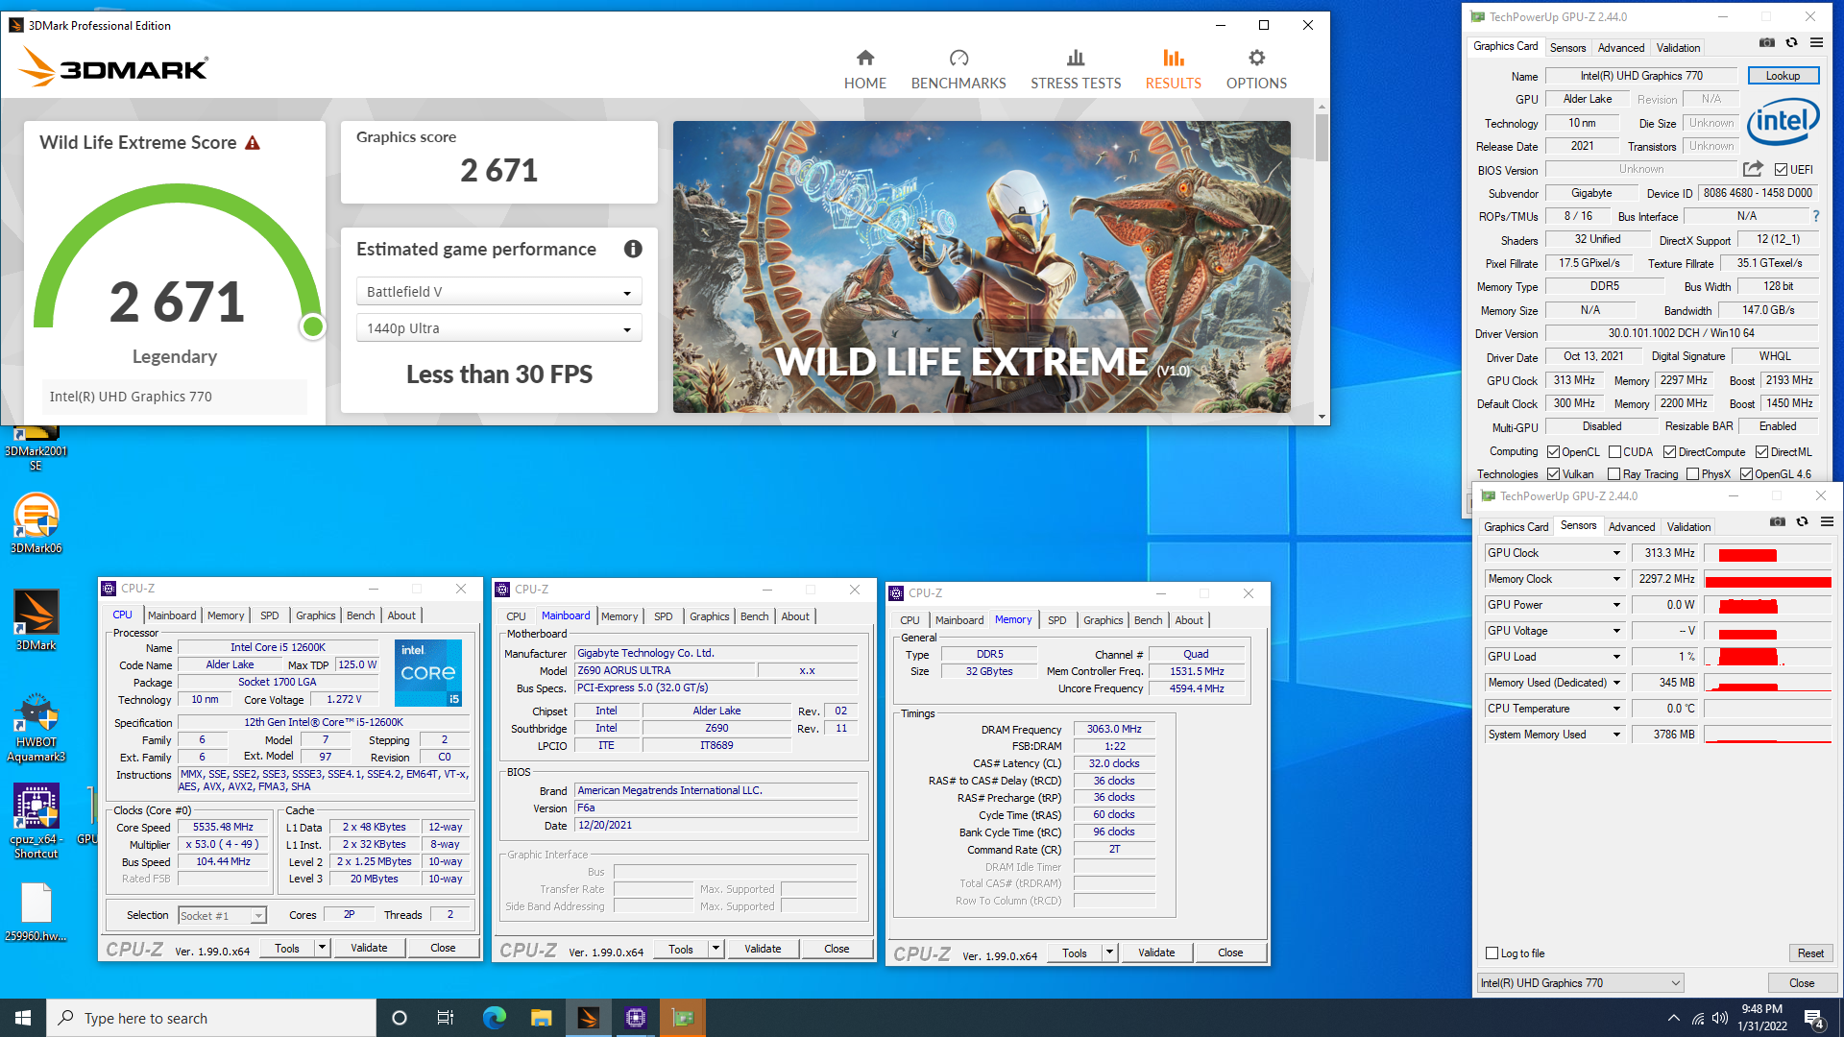Click the score warning triangle icon
This screenshot has height=1037, width=1844.
[x=253, y=143]
